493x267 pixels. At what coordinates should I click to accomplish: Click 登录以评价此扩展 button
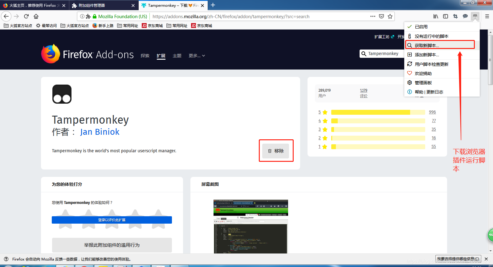click(112, 220)
